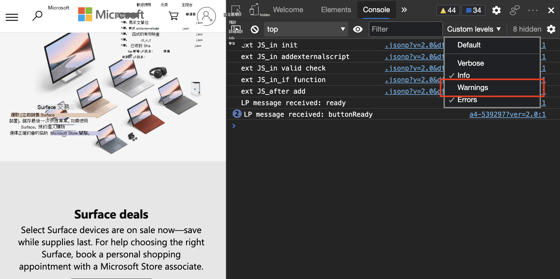Activate the inspect element tool
Screen dimensions: 560x279
(236, 10)
